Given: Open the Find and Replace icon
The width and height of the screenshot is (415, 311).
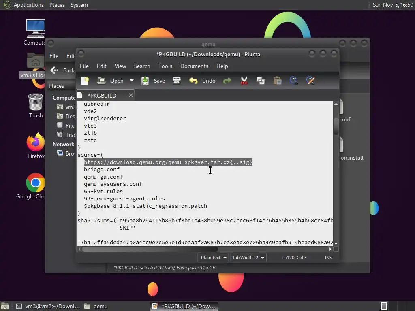Looking at the screenshot, I should pyautogui.click(x=310, y=81).
